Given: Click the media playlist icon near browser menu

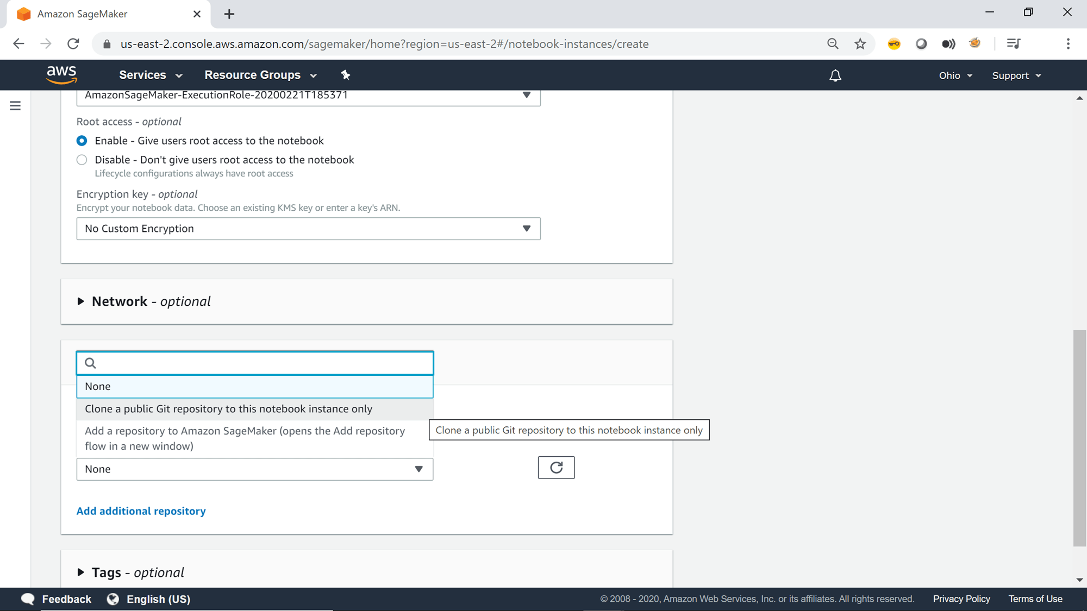Looking at the screenshot, I should pyautogui.click(x=1013, y=43).
